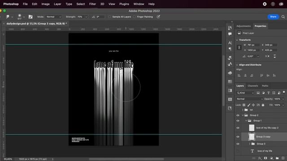Open the Search magnifier icon
The image size is (287, 161).
283,17
